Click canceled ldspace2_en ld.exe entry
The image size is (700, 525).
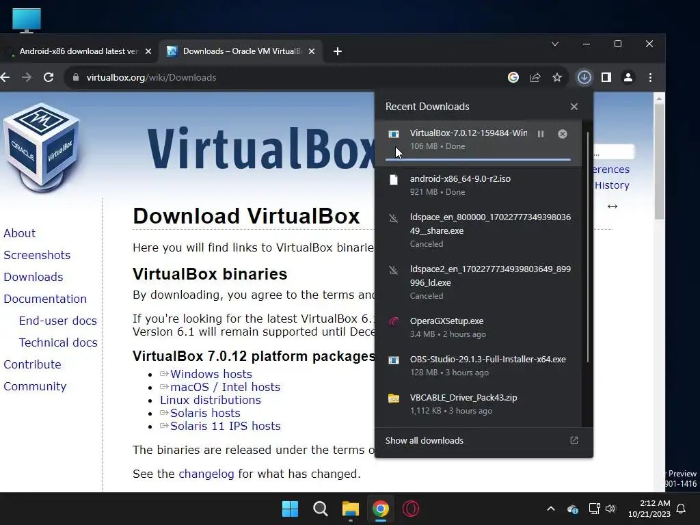tap(478, 282)
